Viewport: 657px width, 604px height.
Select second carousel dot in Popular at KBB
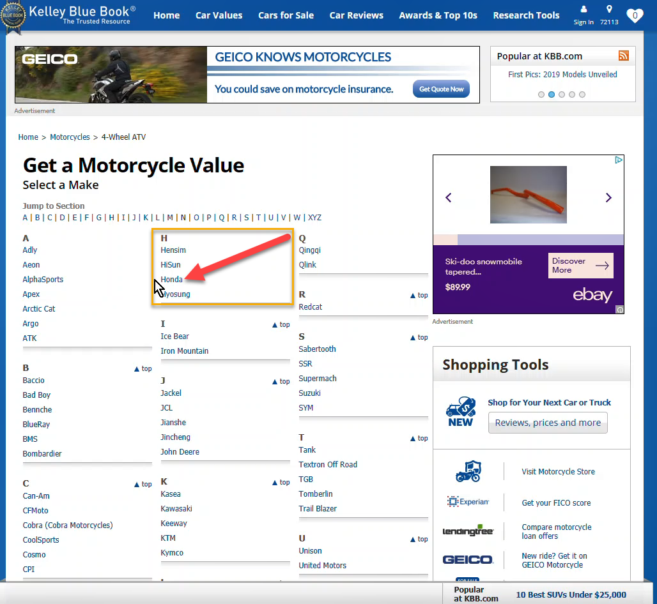(552, 94)
